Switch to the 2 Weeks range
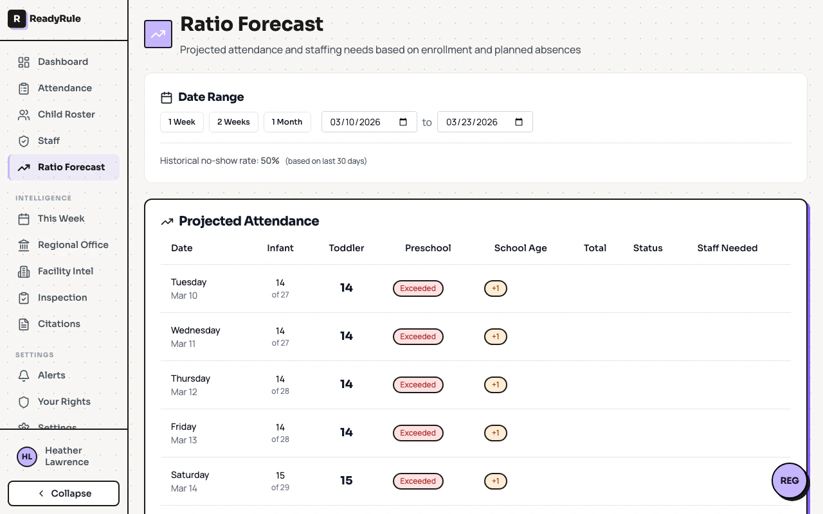The image size is (823, 514). [x=233, y=121]
